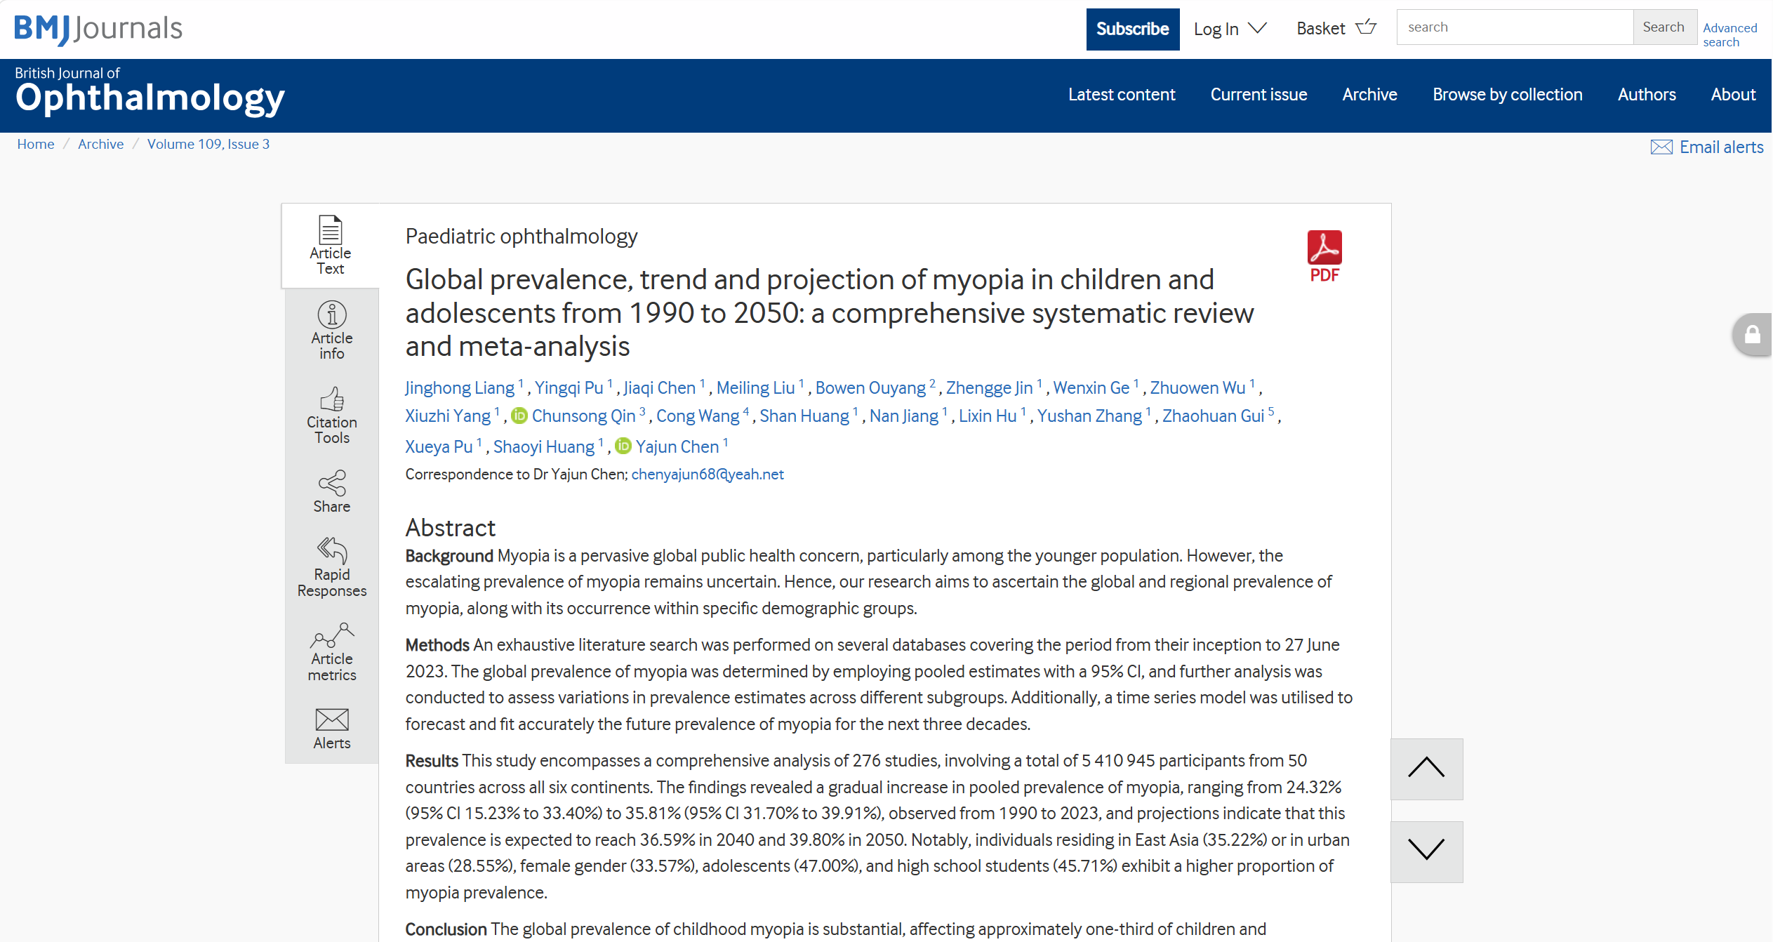
Task: Open British Journal of Ophthalmology title
Action: (150, 91)
